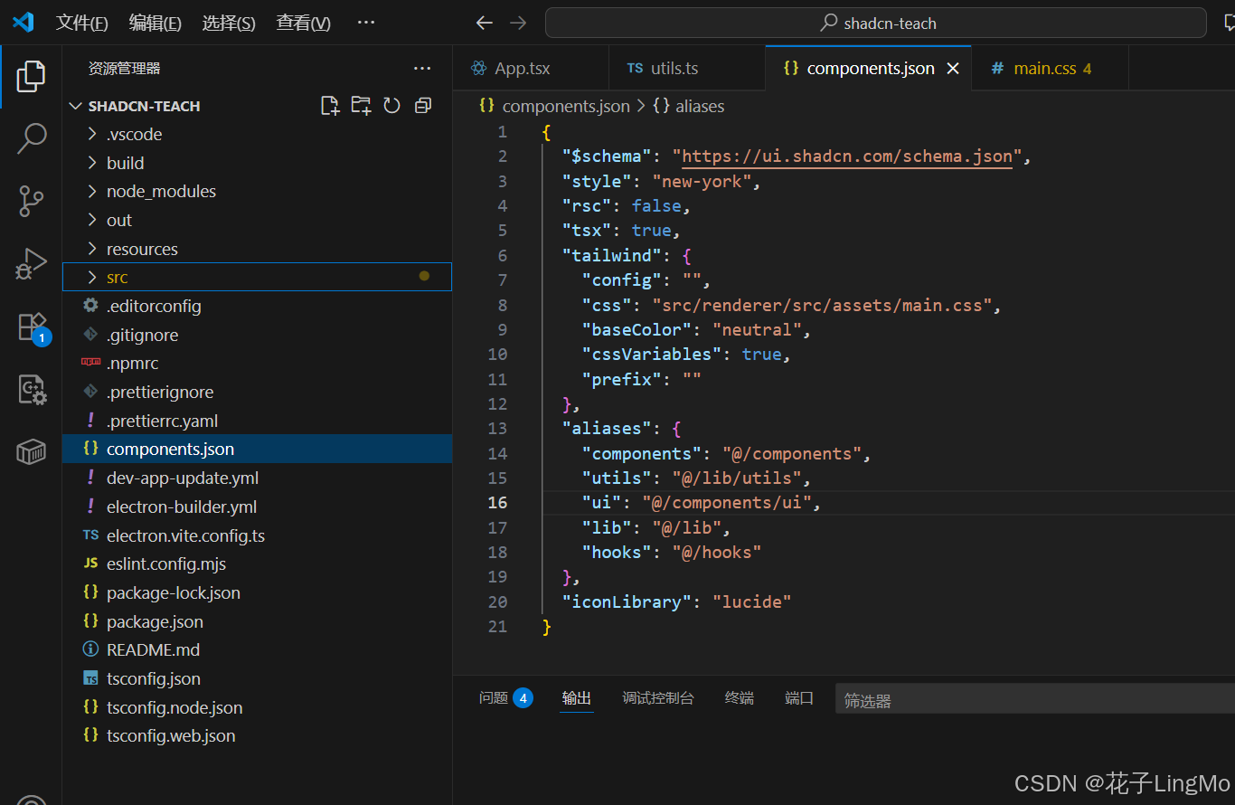Navigate back using the left arrow
Screen dimensions: 1235x805
click(485, 23)
